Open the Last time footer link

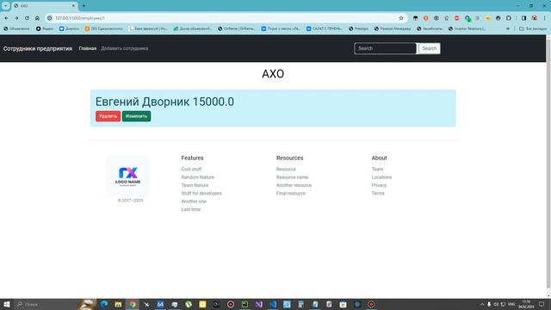191,209
